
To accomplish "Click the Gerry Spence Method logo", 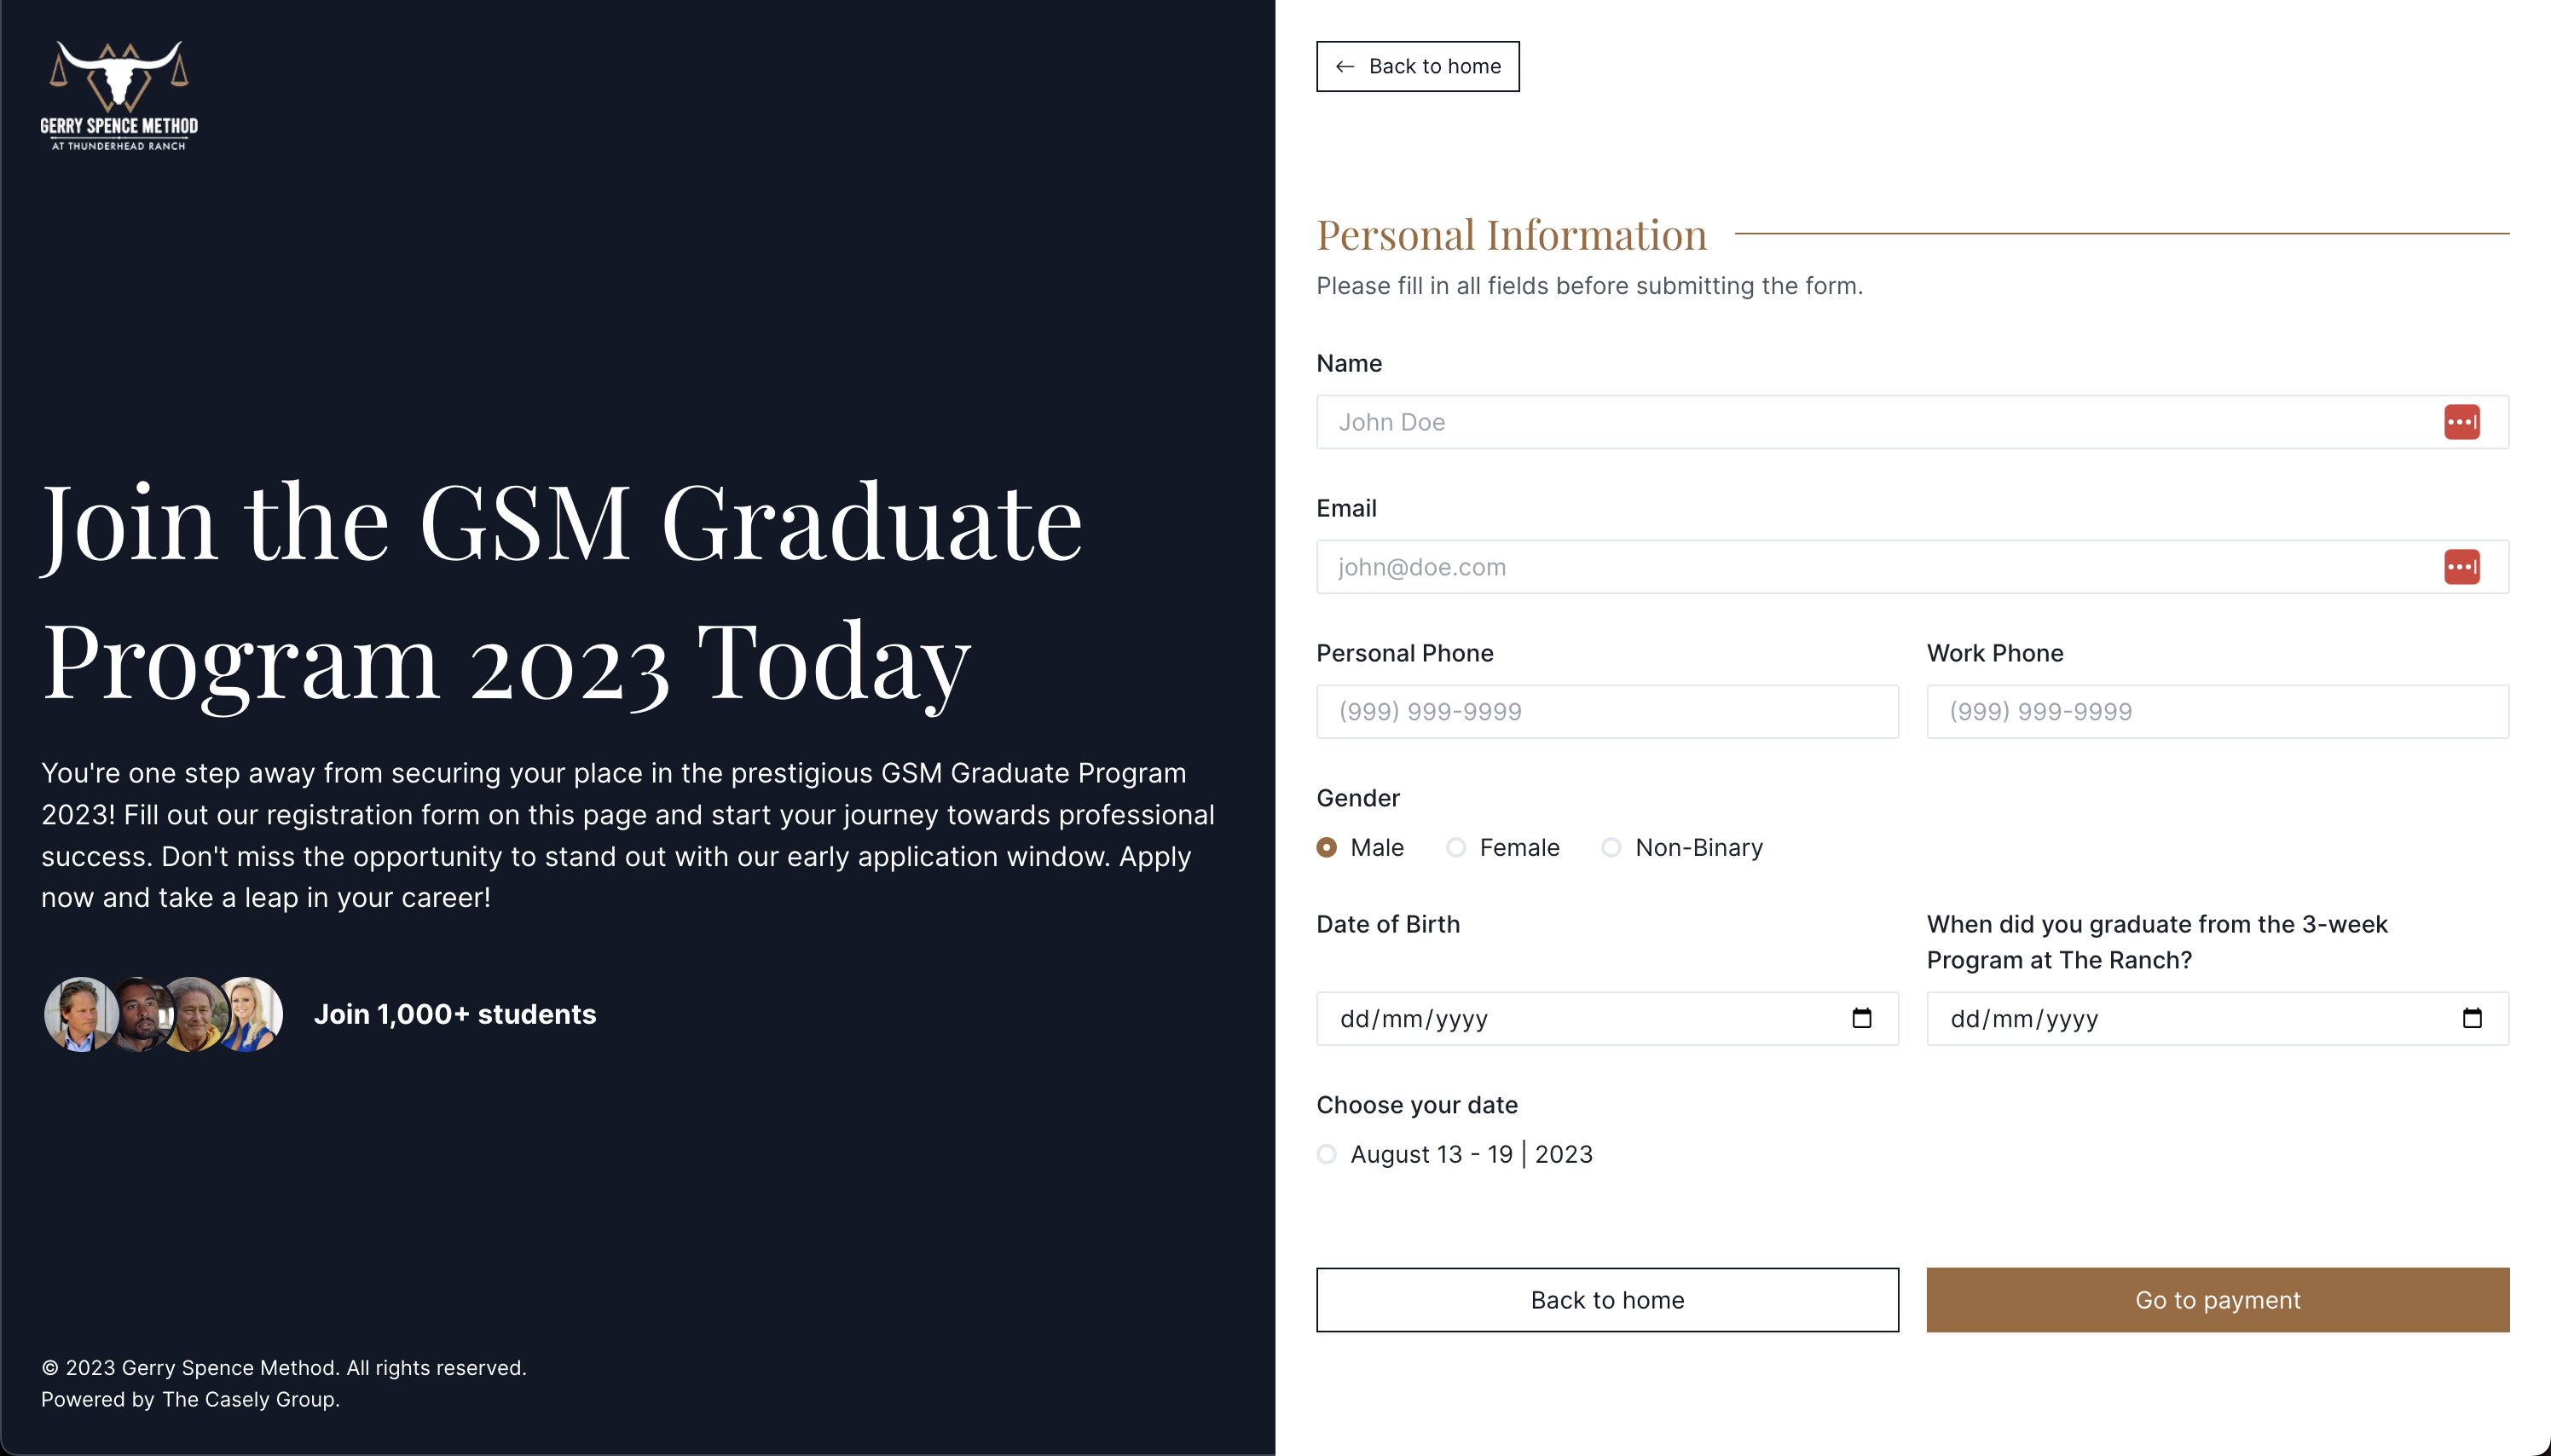I will click(x=119, y=96).
